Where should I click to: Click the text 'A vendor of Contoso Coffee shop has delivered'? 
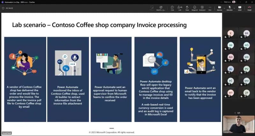tap(24, 97)
